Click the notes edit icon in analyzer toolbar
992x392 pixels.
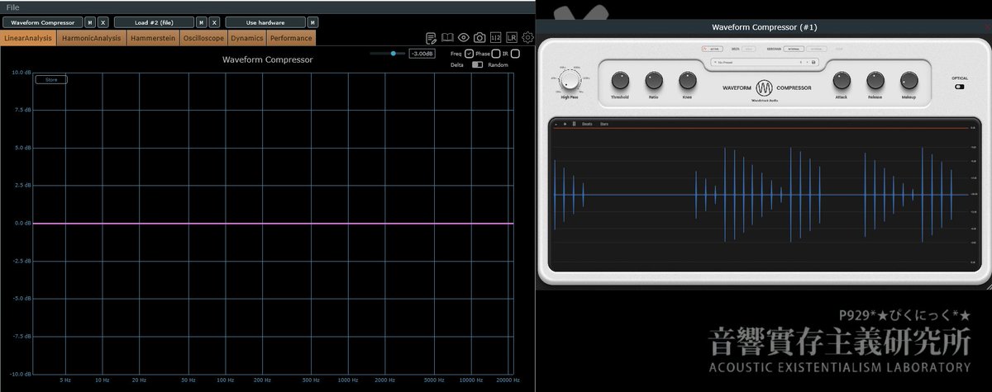(x=431, y=38)
